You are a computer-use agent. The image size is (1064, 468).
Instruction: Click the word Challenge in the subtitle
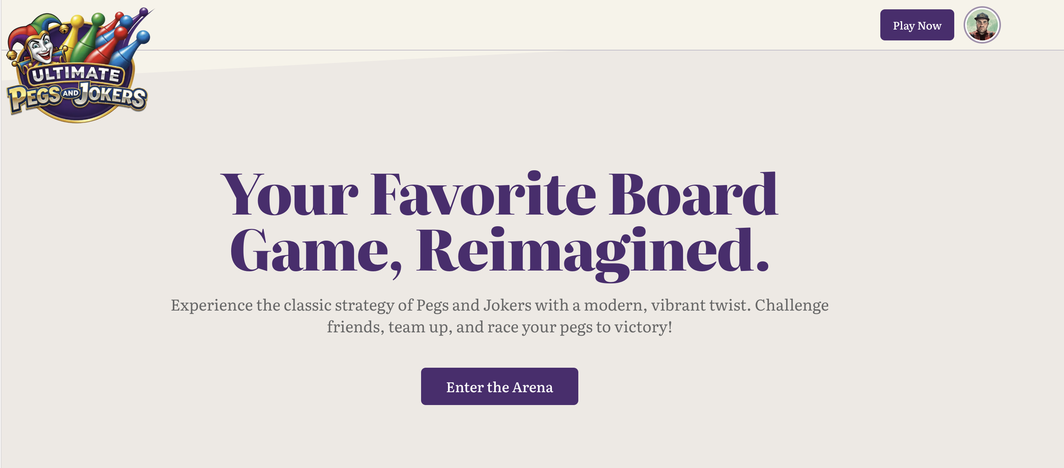click(792, 306)
